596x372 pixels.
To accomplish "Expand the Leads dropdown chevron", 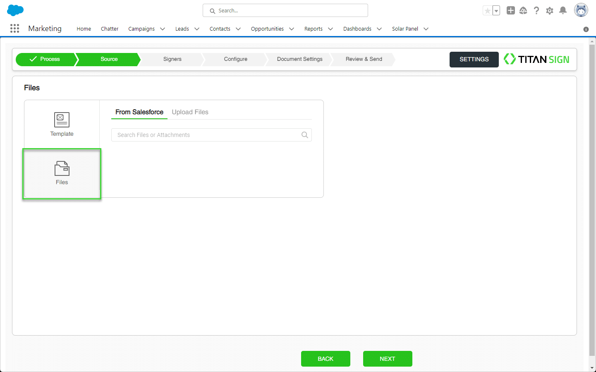I will [197, 29].
